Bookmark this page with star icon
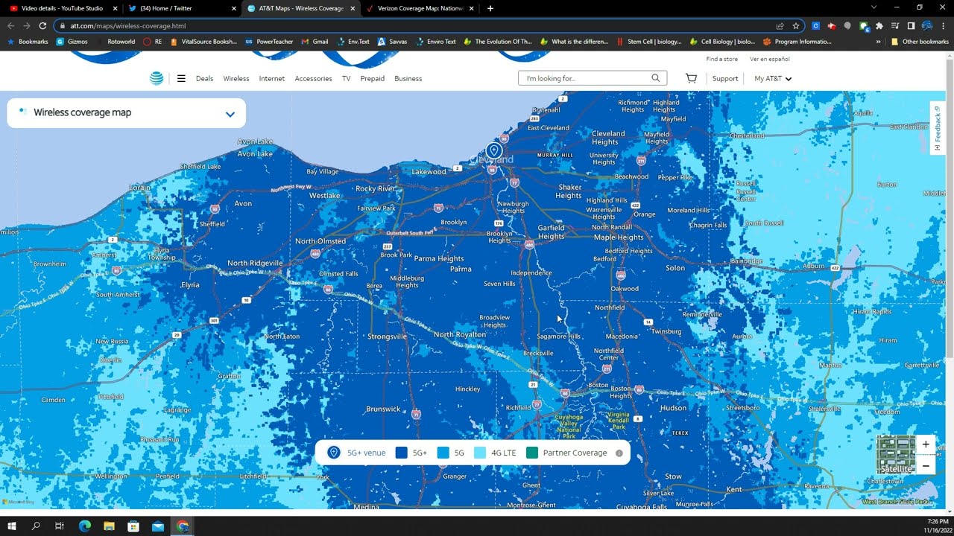Screen dimensions: 954x536 coord(796,25)
